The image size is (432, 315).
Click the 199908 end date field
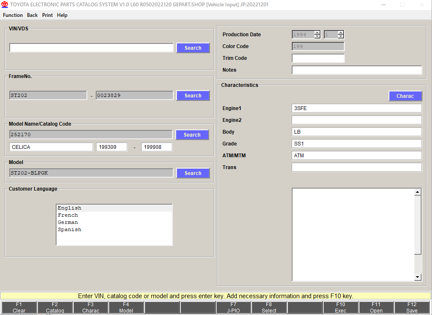click(157, 147)
